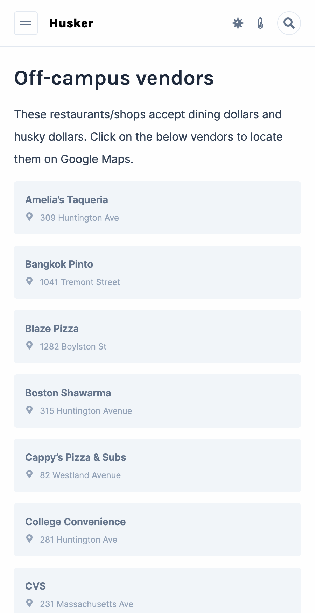Open the hamburger navigation menu

click(x=26, y=23)
